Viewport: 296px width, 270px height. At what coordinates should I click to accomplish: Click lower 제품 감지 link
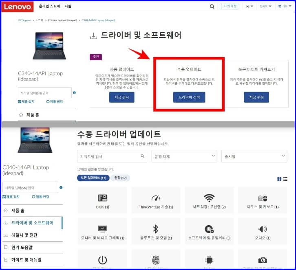pos(11,197)
